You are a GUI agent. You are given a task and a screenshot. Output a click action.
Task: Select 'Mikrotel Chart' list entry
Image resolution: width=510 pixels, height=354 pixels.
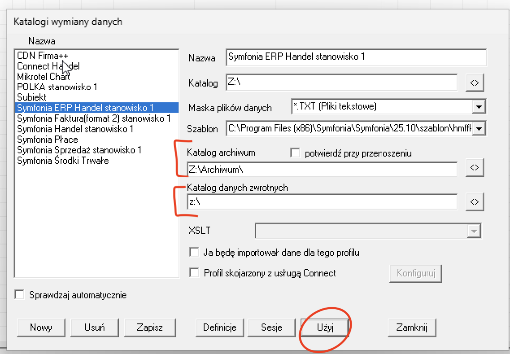(x=97, y=77)
